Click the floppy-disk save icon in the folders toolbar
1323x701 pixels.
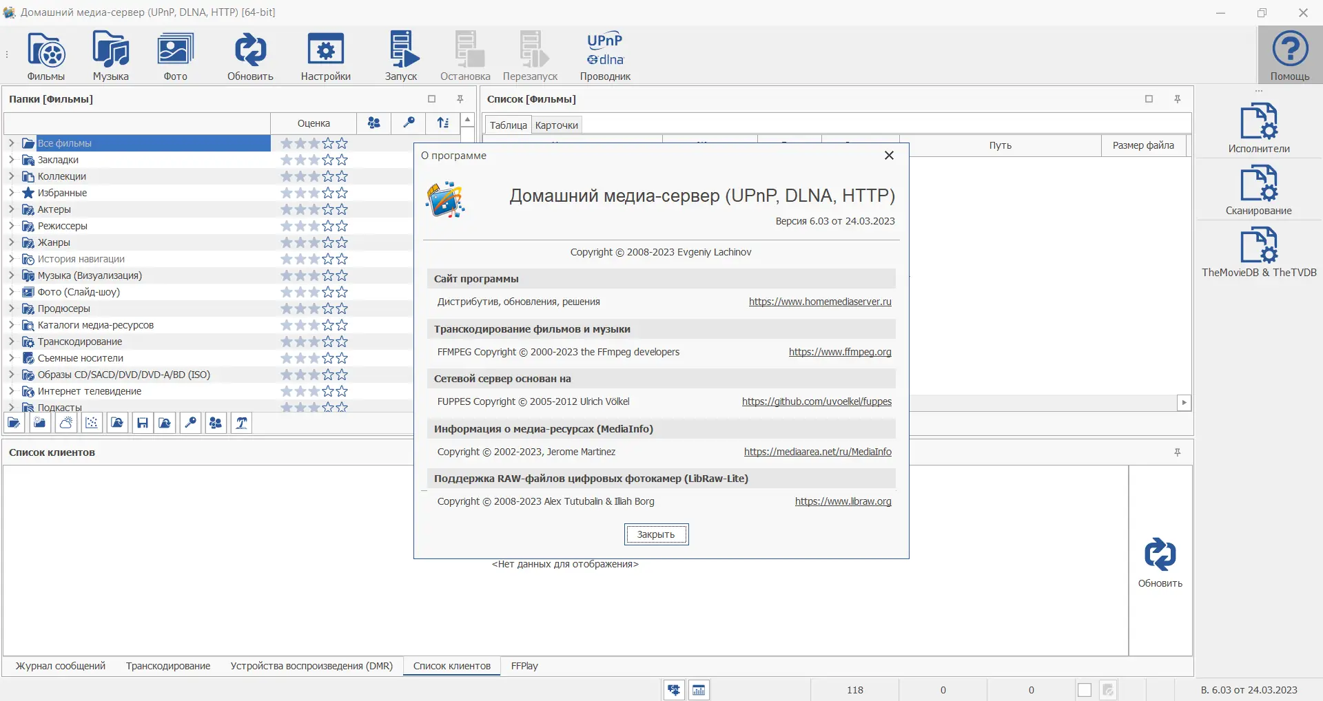(x=143, y=423)
